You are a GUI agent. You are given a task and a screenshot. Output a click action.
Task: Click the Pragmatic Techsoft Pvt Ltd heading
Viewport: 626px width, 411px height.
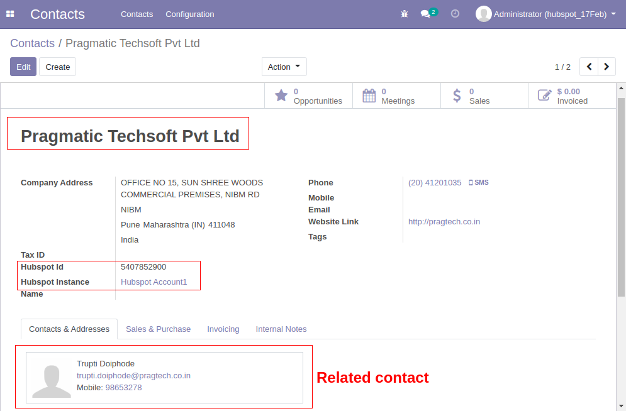pos(130,136)
